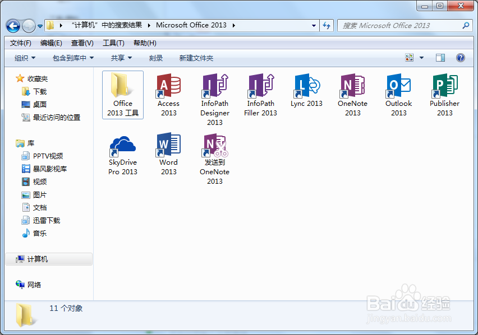Change the view with view icon
This screenshot has width=478, height=335.
click(409, 58)
